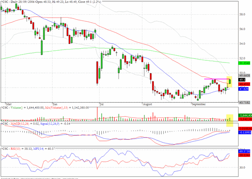Click the tall red volume spike bar at July start
Screen dimensions: 252x179
[97, 114]
